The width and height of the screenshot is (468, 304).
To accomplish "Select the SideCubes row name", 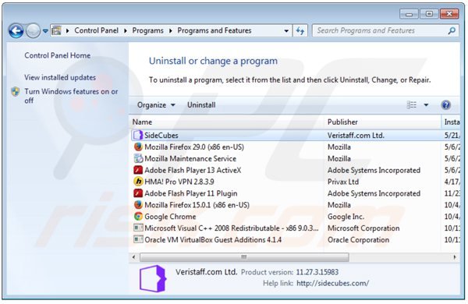I will click(161, 136).
